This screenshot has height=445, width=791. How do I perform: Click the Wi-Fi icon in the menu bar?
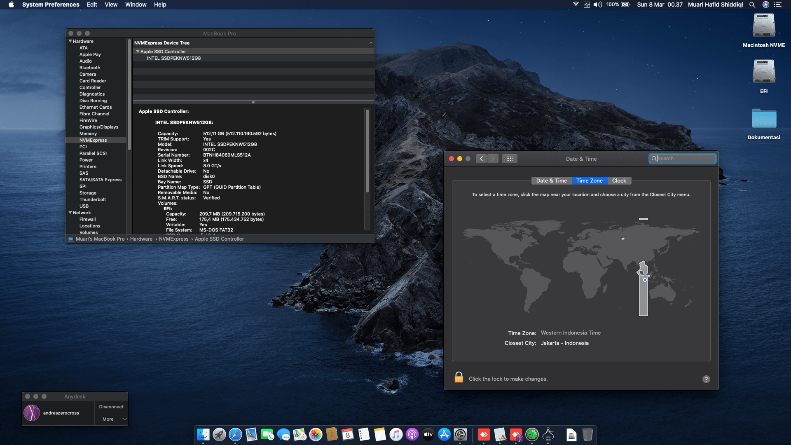click(576, 5)
